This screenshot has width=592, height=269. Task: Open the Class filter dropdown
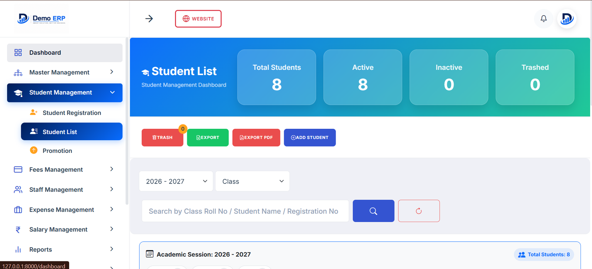click(252, 181)
